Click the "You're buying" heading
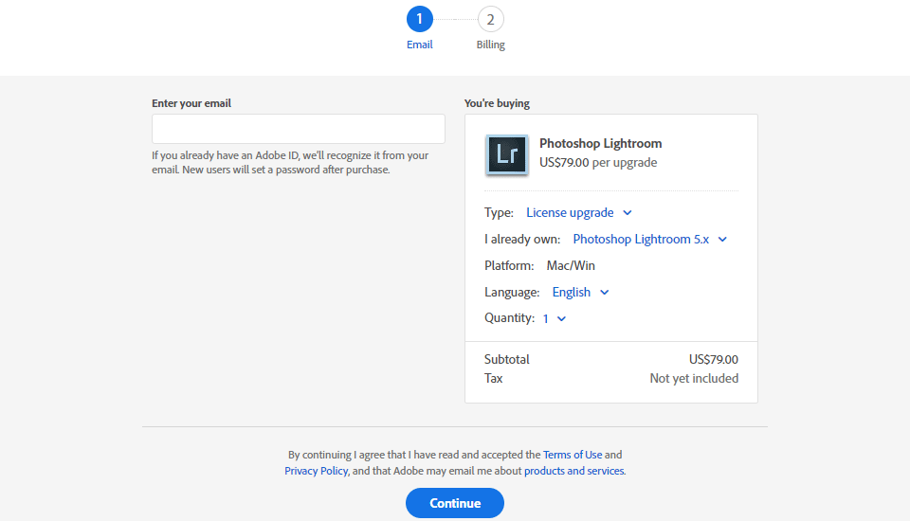Viewport: 910px width, 521px height. [x=497, y=103]
